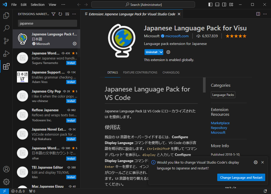Close the Japanese Language Pack extension tab

point(179,14)
